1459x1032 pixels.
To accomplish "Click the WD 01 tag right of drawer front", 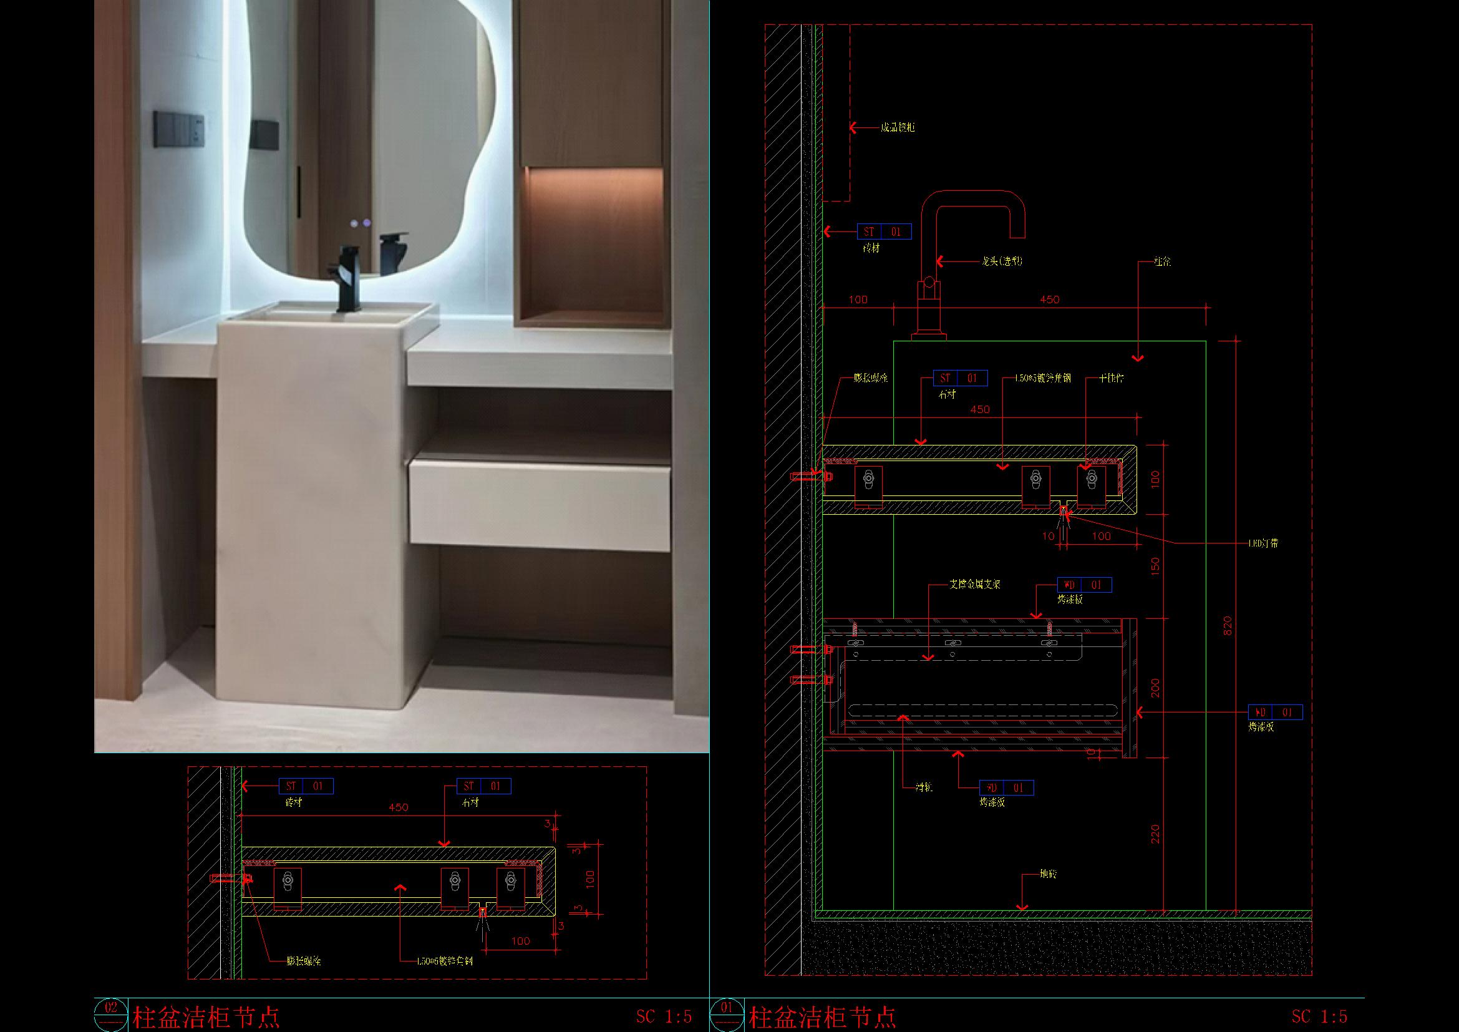I will (1276, 713).
